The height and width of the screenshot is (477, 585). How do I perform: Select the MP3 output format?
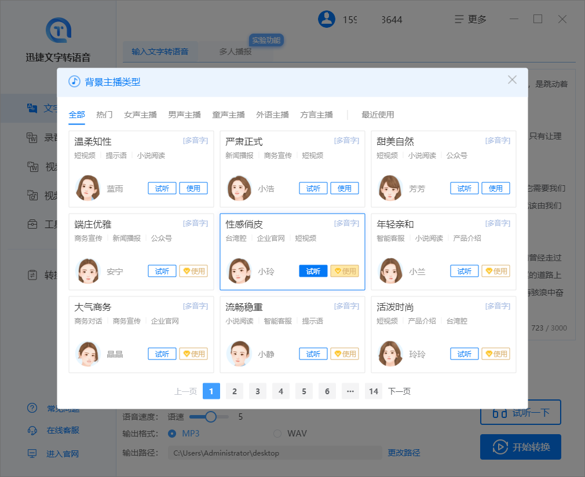(x=172, y=434)
